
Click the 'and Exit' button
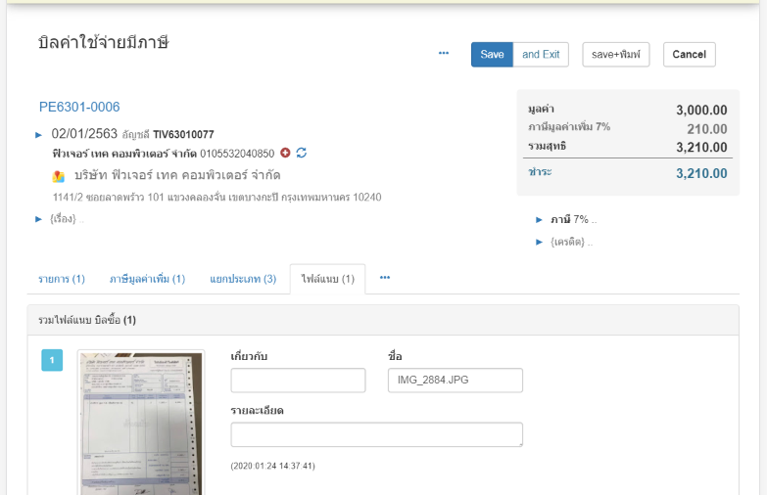[x=541, y=55]
